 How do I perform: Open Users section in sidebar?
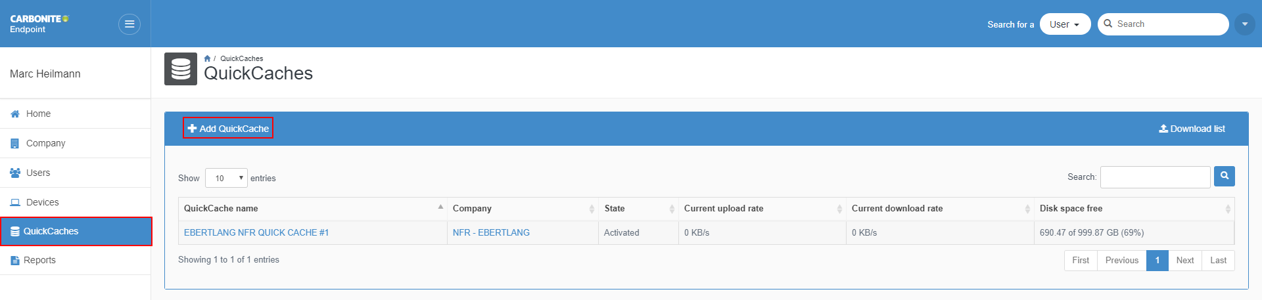[x=38, y=173]
